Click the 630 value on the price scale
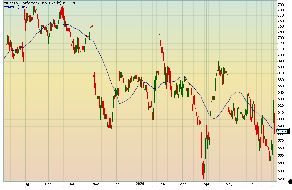Viewport: 292px width, 190px height. pos(281,99)
